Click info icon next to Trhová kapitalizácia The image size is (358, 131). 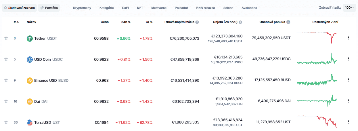point(197,22)
